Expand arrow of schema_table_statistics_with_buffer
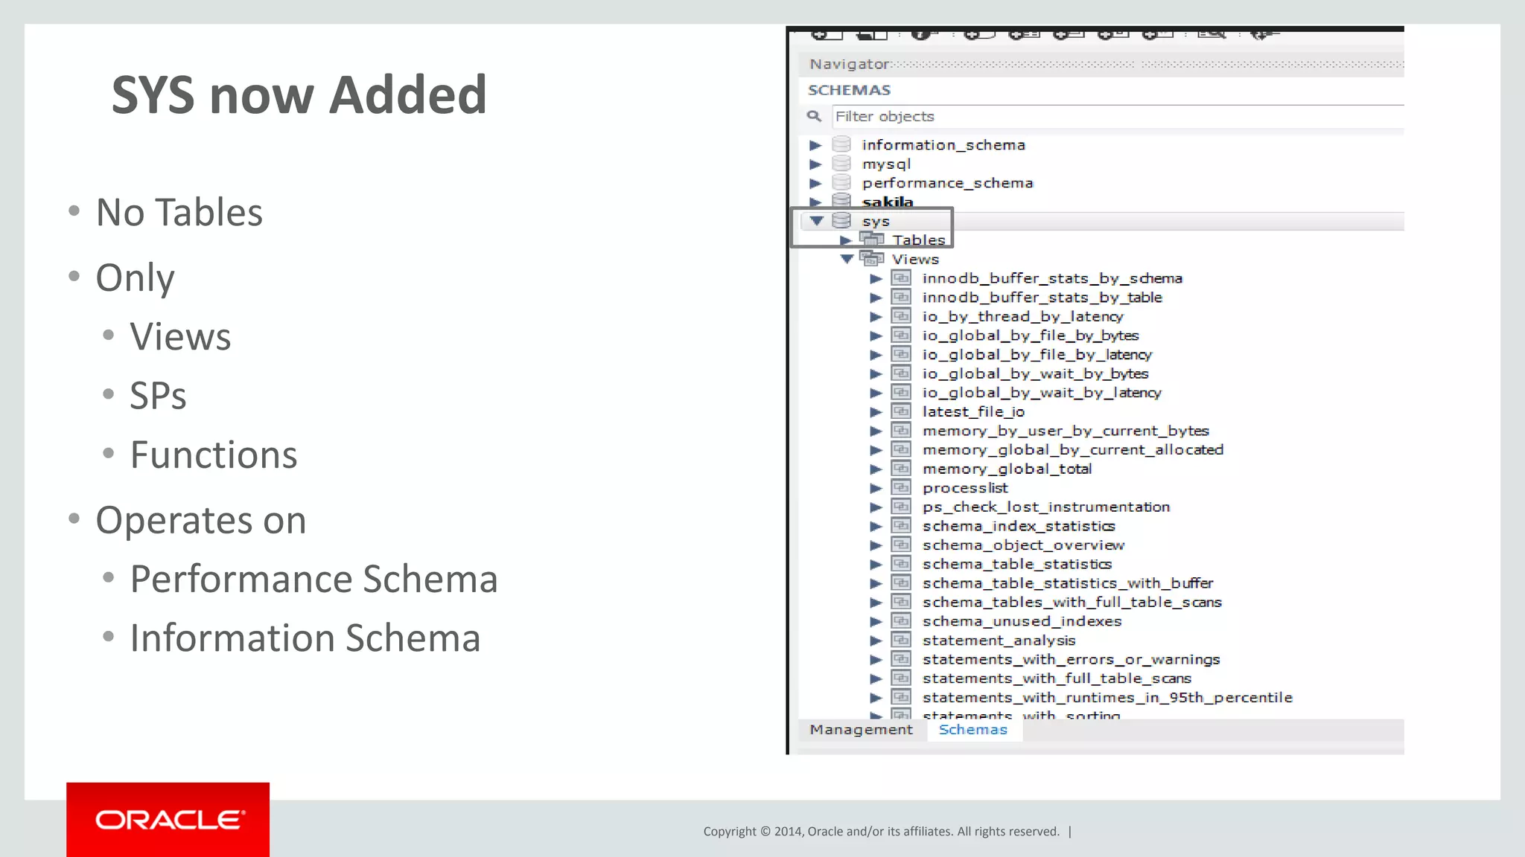The height and width of the screenshot is (857, 1525). (876, 583)
